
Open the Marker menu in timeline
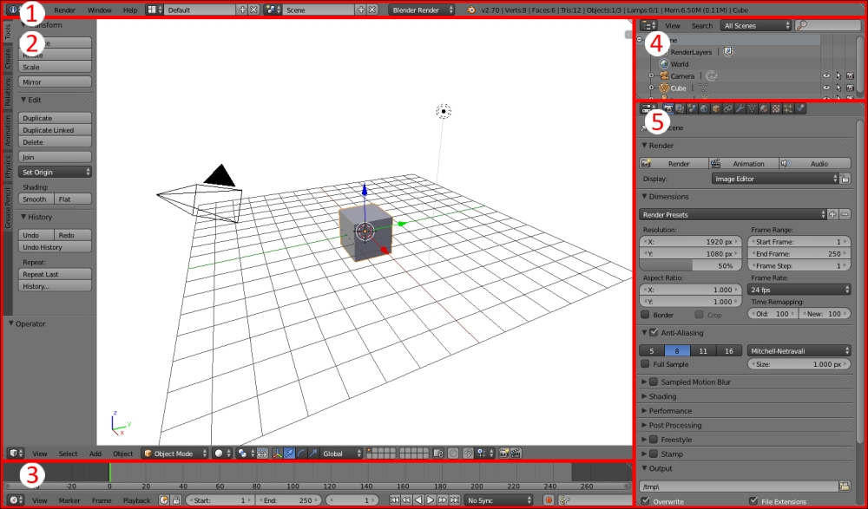click(69, 500)
